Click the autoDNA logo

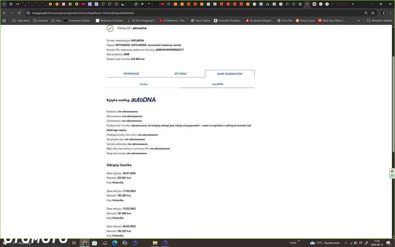click(x=143, y=100)
